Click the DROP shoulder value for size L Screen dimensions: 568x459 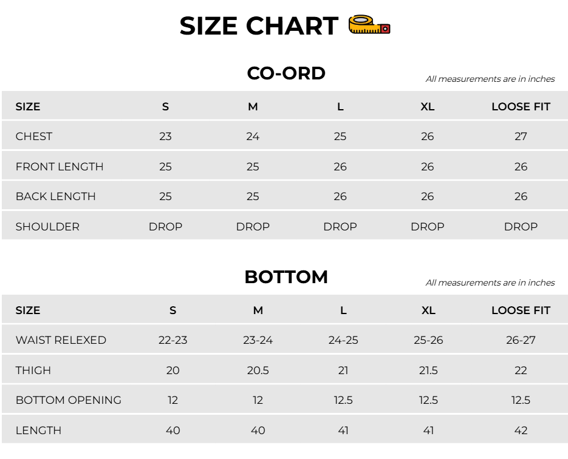(x=340, y=227)
